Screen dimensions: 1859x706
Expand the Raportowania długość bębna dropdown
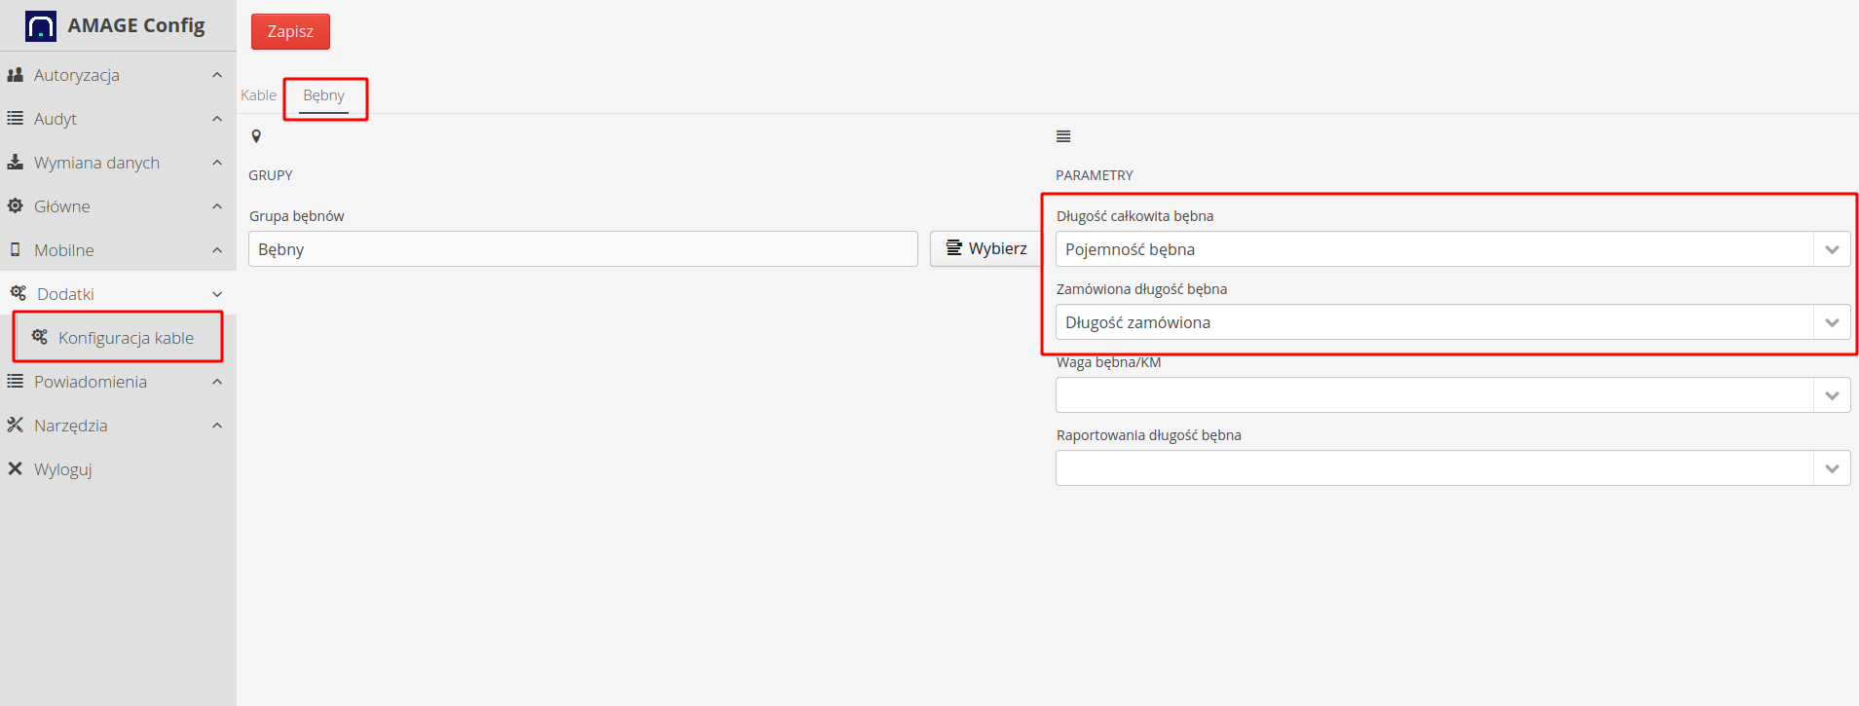click(x=1831, y=468)
